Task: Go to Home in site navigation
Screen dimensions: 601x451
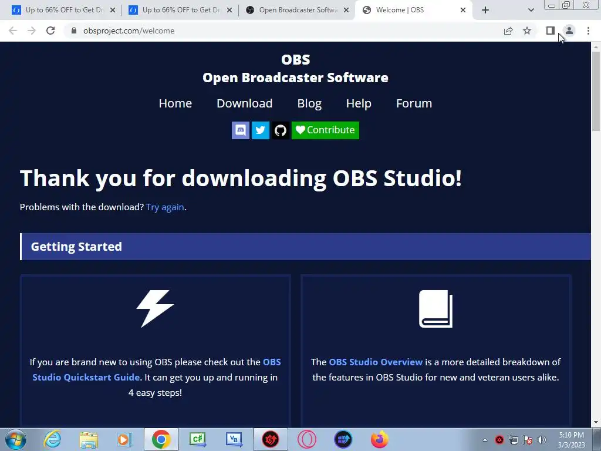Action: [x=175, y=103]
